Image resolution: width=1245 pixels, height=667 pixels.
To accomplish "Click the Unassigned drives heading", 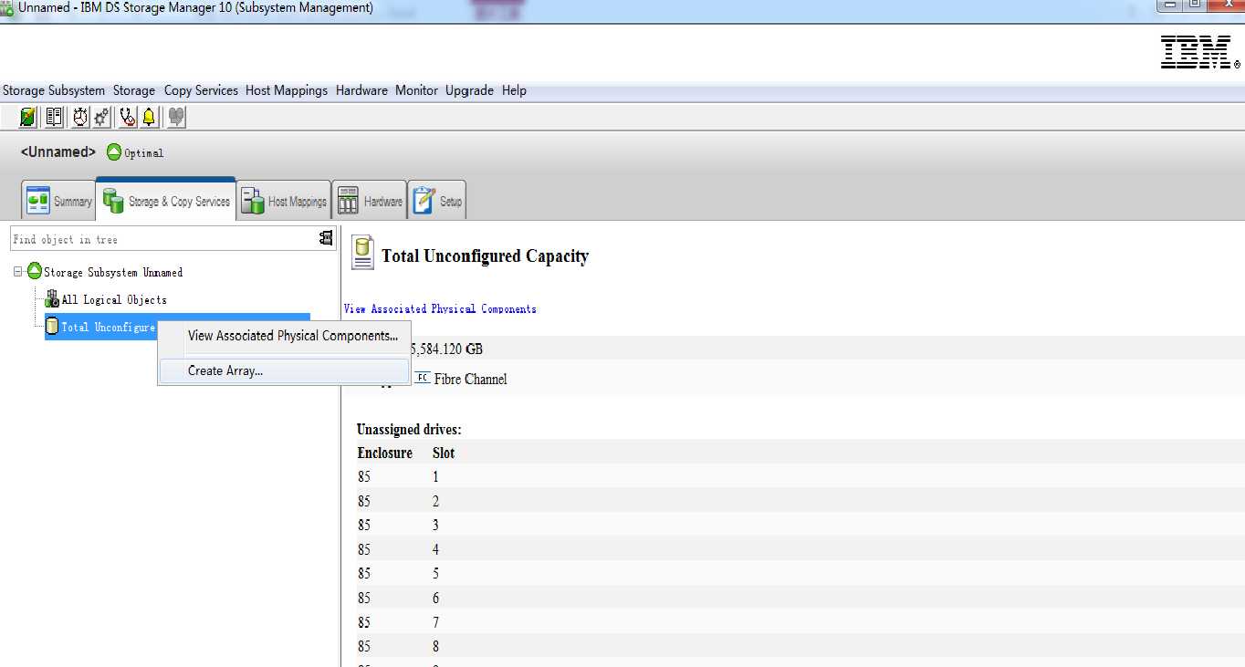I will [x=409, y=429].
